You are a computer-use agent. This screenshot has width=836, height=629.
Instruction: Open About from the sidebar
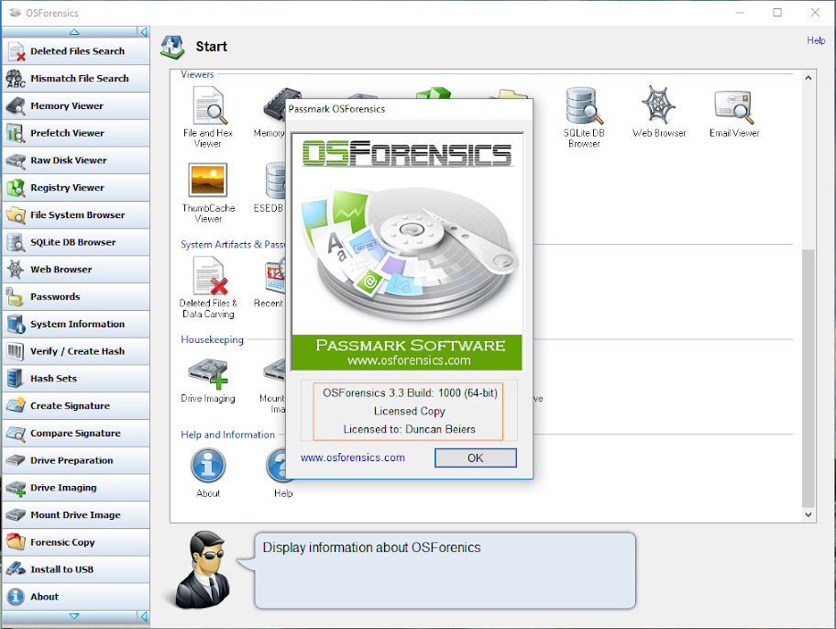coord(75,597)
